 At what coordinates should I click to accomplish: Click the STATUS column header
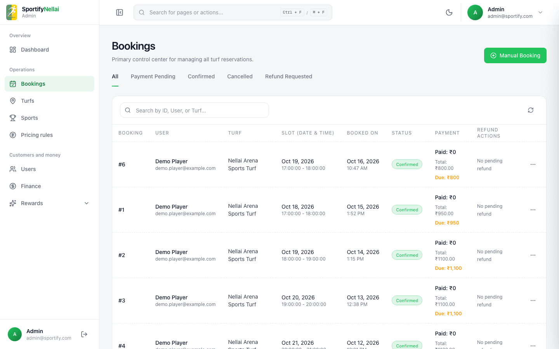402,133
